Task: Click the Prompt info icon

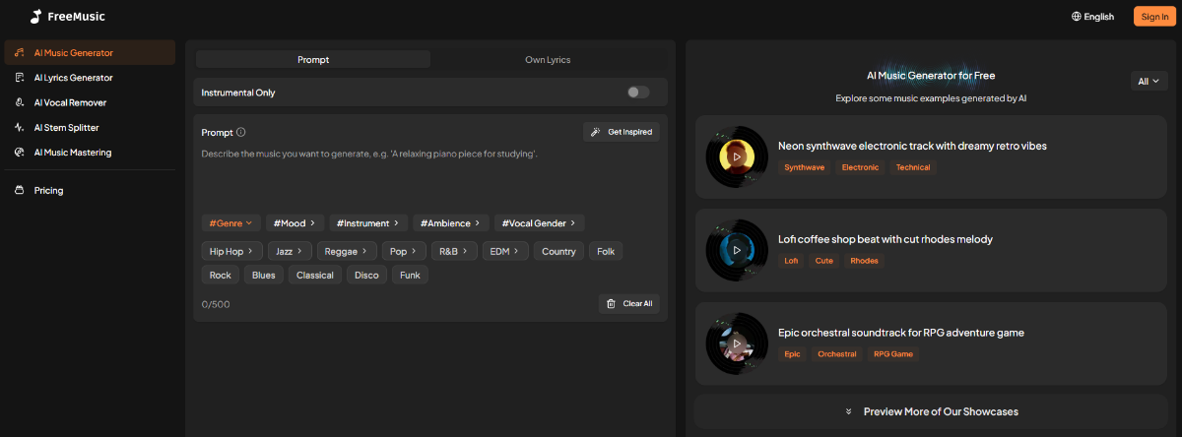Action: 241,132
